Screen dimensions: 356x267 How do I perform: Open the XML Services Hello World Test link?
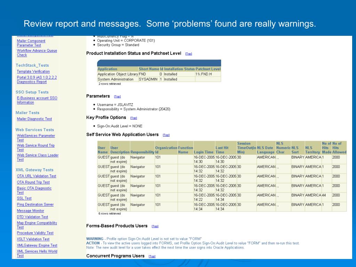click(37, 253)
